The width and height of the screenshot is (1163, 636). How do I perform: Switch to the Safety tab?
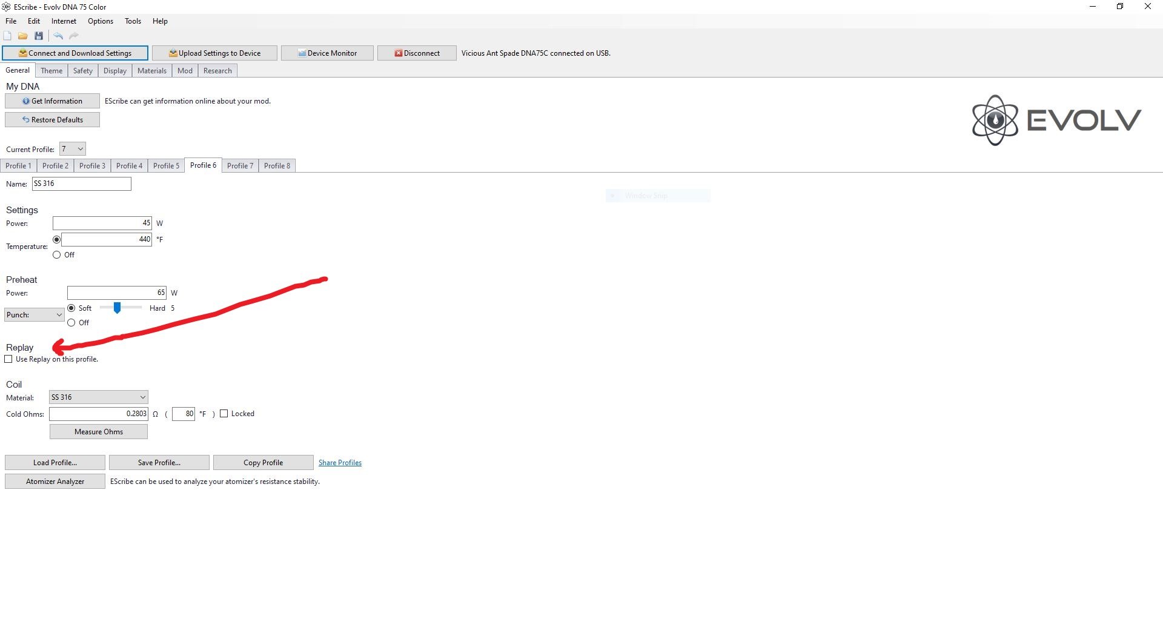click(83, 71)
